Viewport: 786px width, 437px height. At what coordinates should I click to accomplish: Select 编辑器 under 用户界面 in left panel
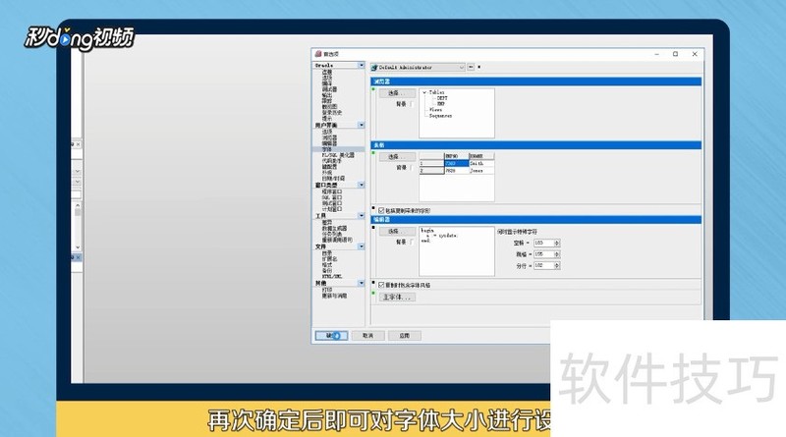[329, 143]
